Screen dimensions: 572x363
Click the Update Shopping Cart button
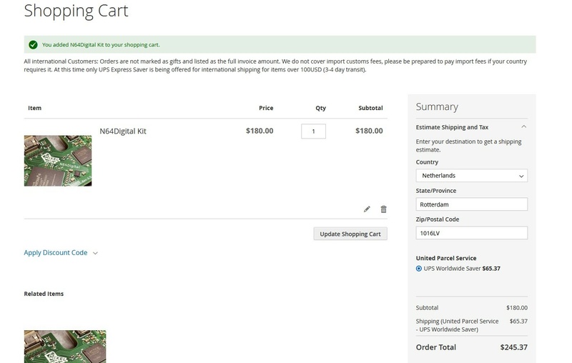pyautogui.click(x=350, y=234)
